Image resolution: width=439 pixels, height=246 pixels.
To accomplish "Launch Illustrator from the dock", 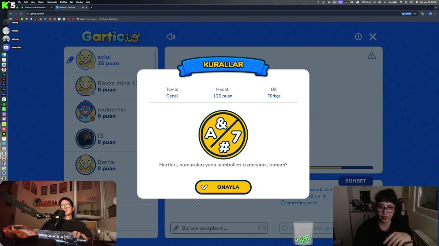I will click(4, 79).
